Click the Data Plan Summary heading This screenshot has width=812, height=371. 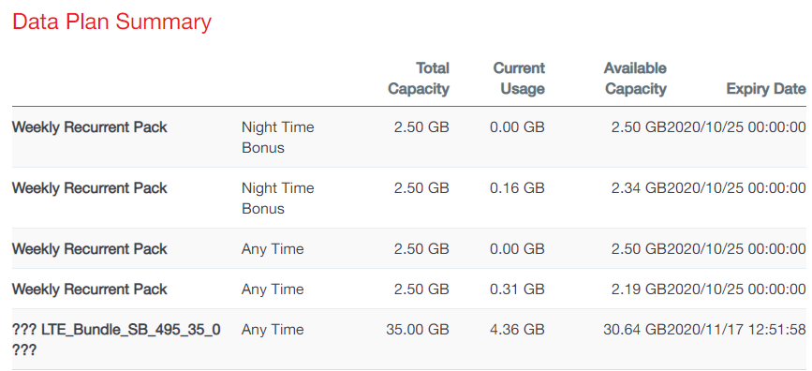111,22
